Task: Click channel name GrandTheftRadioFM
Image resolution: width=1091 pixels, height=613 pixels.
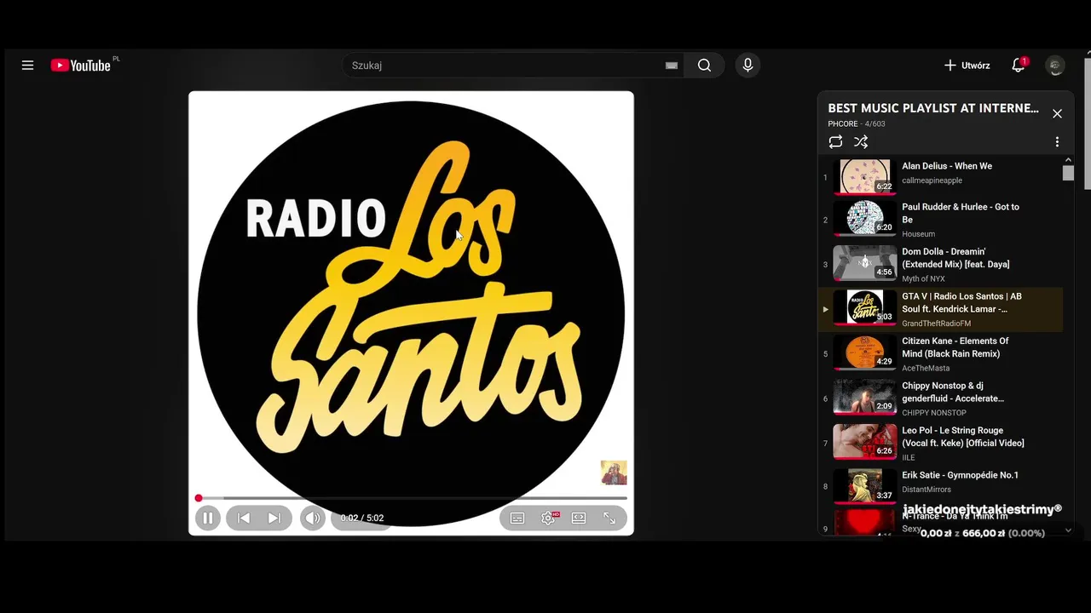Action: pyautogui.click(x=936, y=324)
